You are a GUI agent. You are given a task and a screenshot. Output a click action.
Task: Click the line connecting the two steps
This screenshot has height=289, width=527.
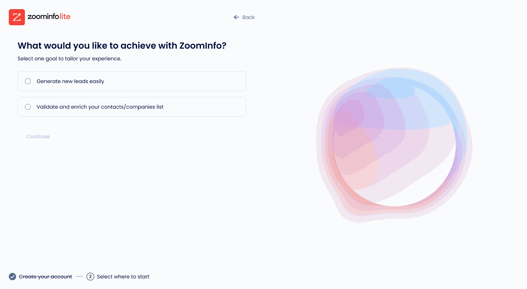click(x=79, y=277)
